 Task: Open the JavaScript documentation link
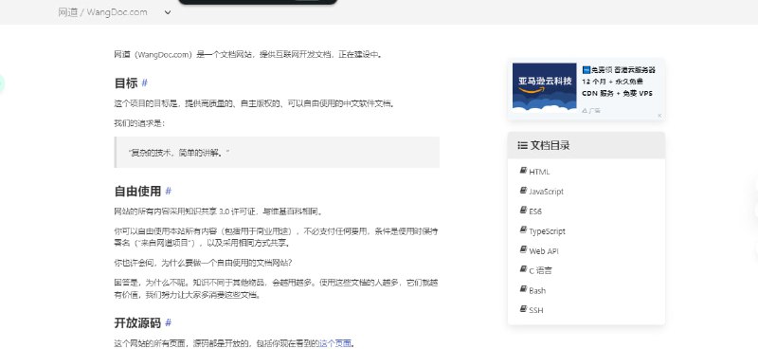click(x=547, y=192)
